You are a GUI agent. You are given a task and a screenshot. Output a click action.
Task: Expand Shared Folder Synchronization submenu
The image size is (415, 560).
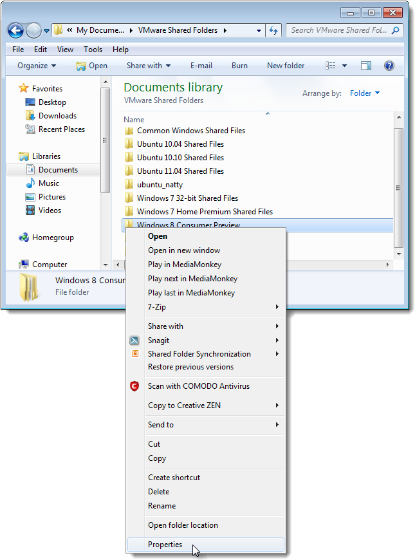coord(206,354)
